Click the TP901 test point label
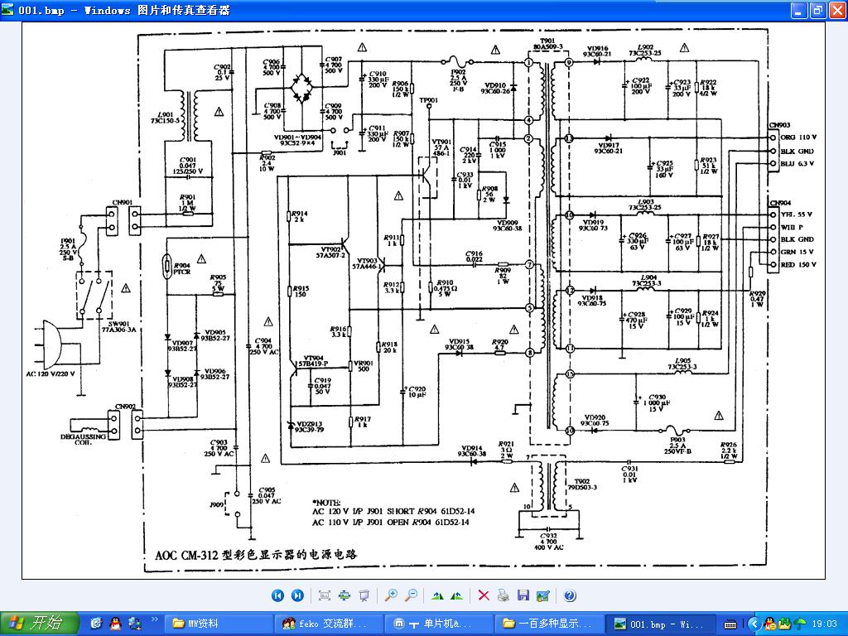This screenshot has width=848, height=636. [428, 100]
